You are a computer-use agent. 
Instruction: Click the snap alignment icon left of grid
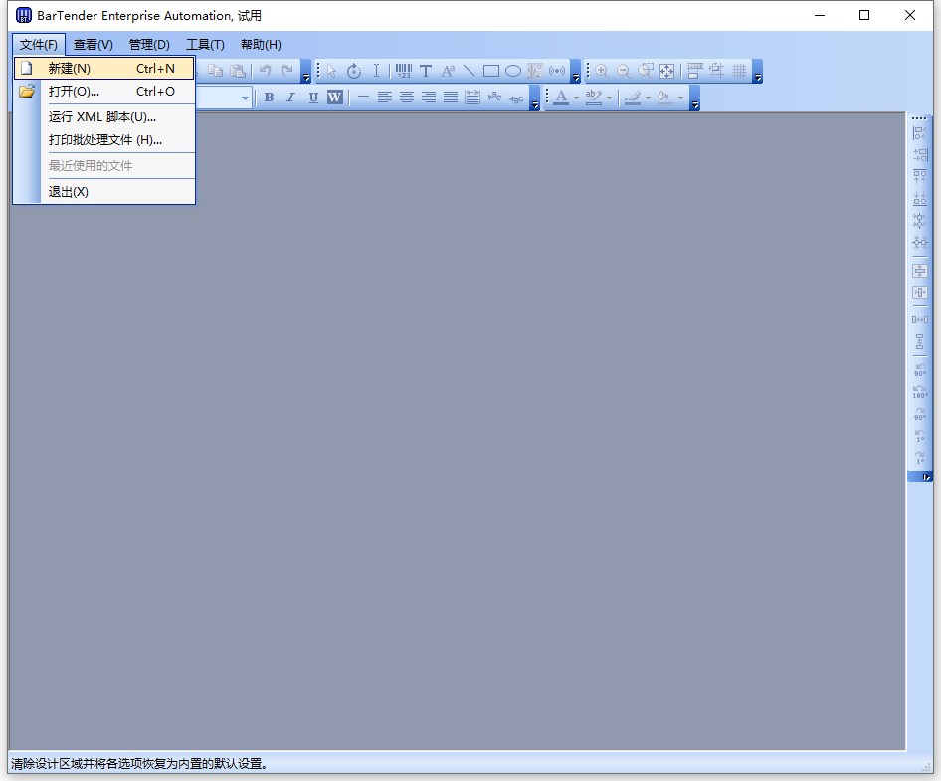click(716, 71)
